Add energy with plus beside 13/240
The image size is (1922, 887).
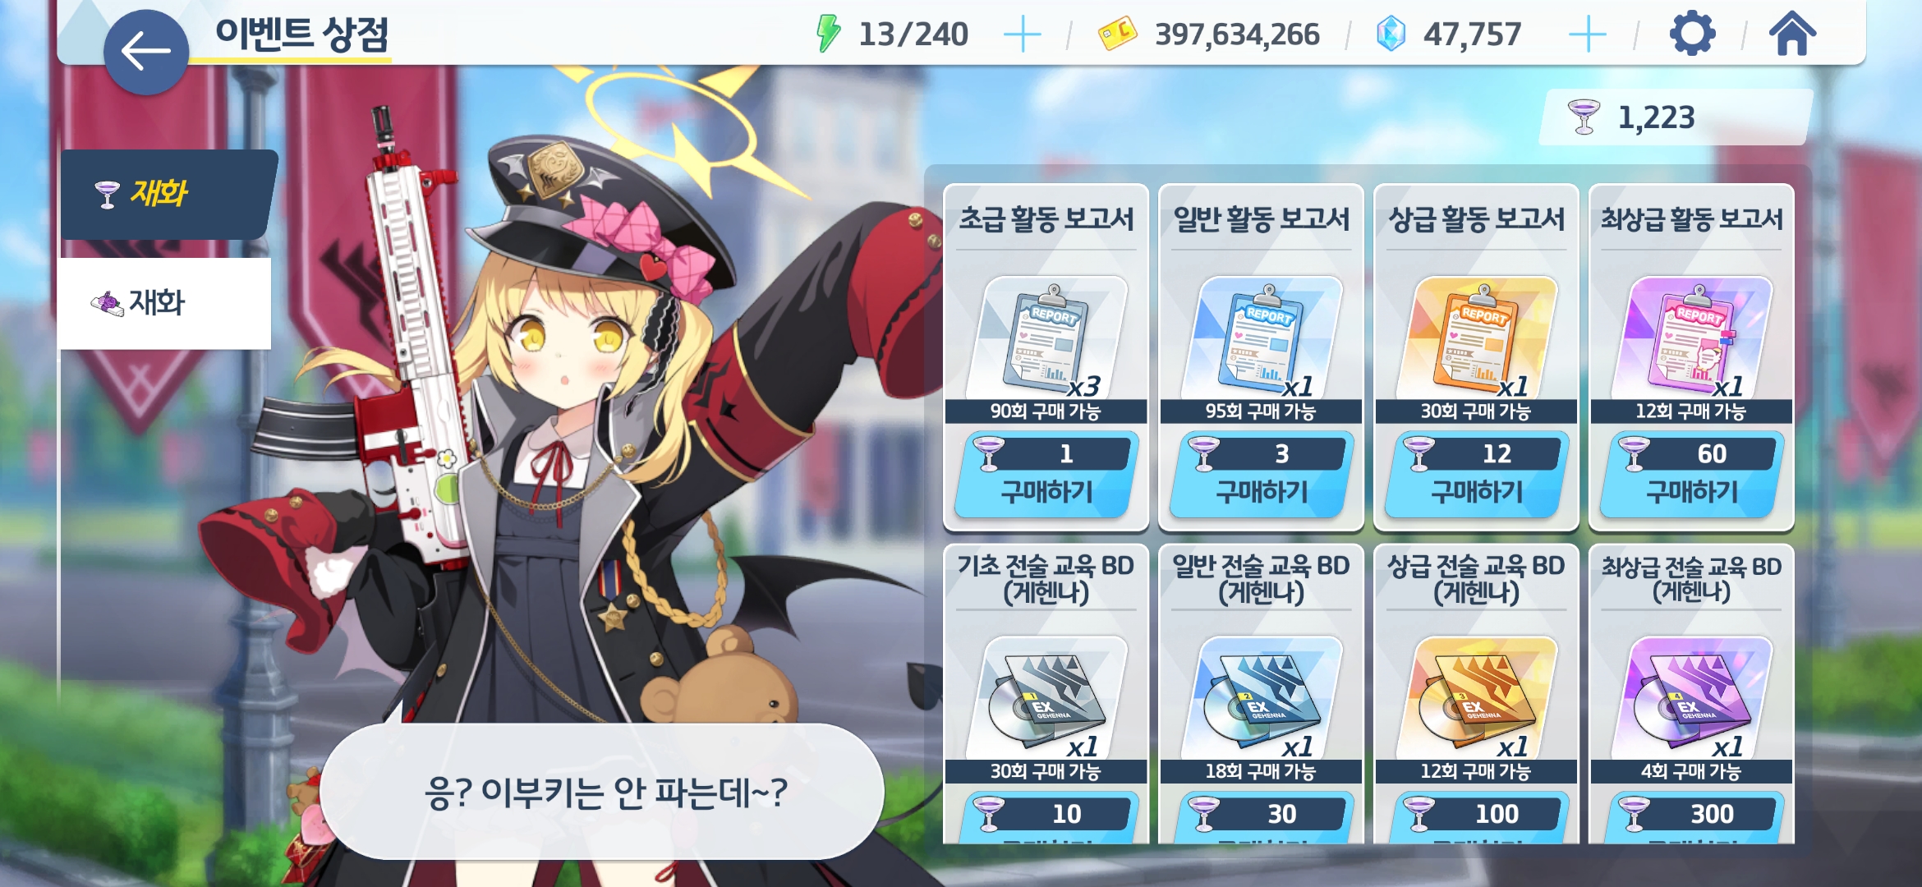[1023, 35]
